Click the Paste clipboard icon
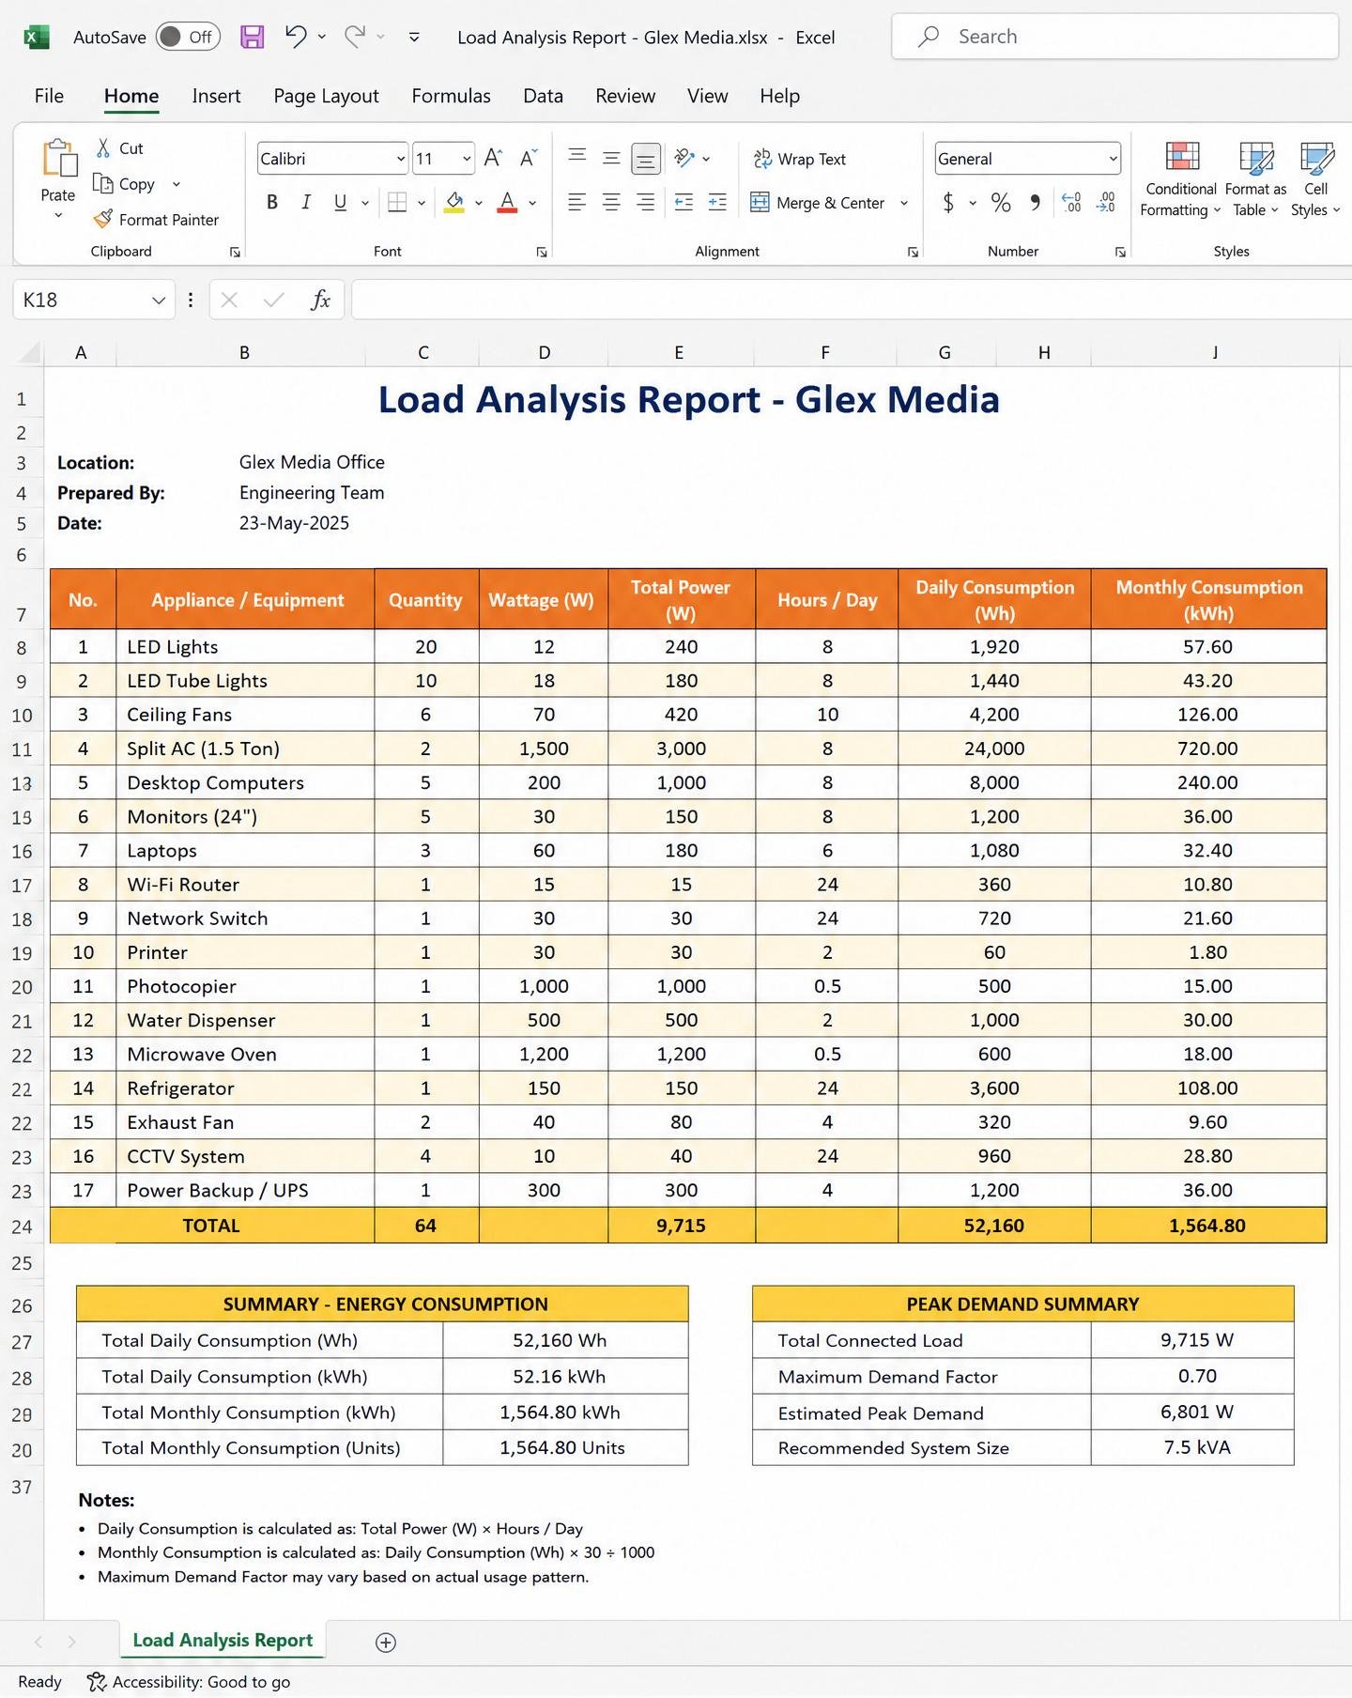This screenshot has width=1352, height=1698. (x=59, y=158)
